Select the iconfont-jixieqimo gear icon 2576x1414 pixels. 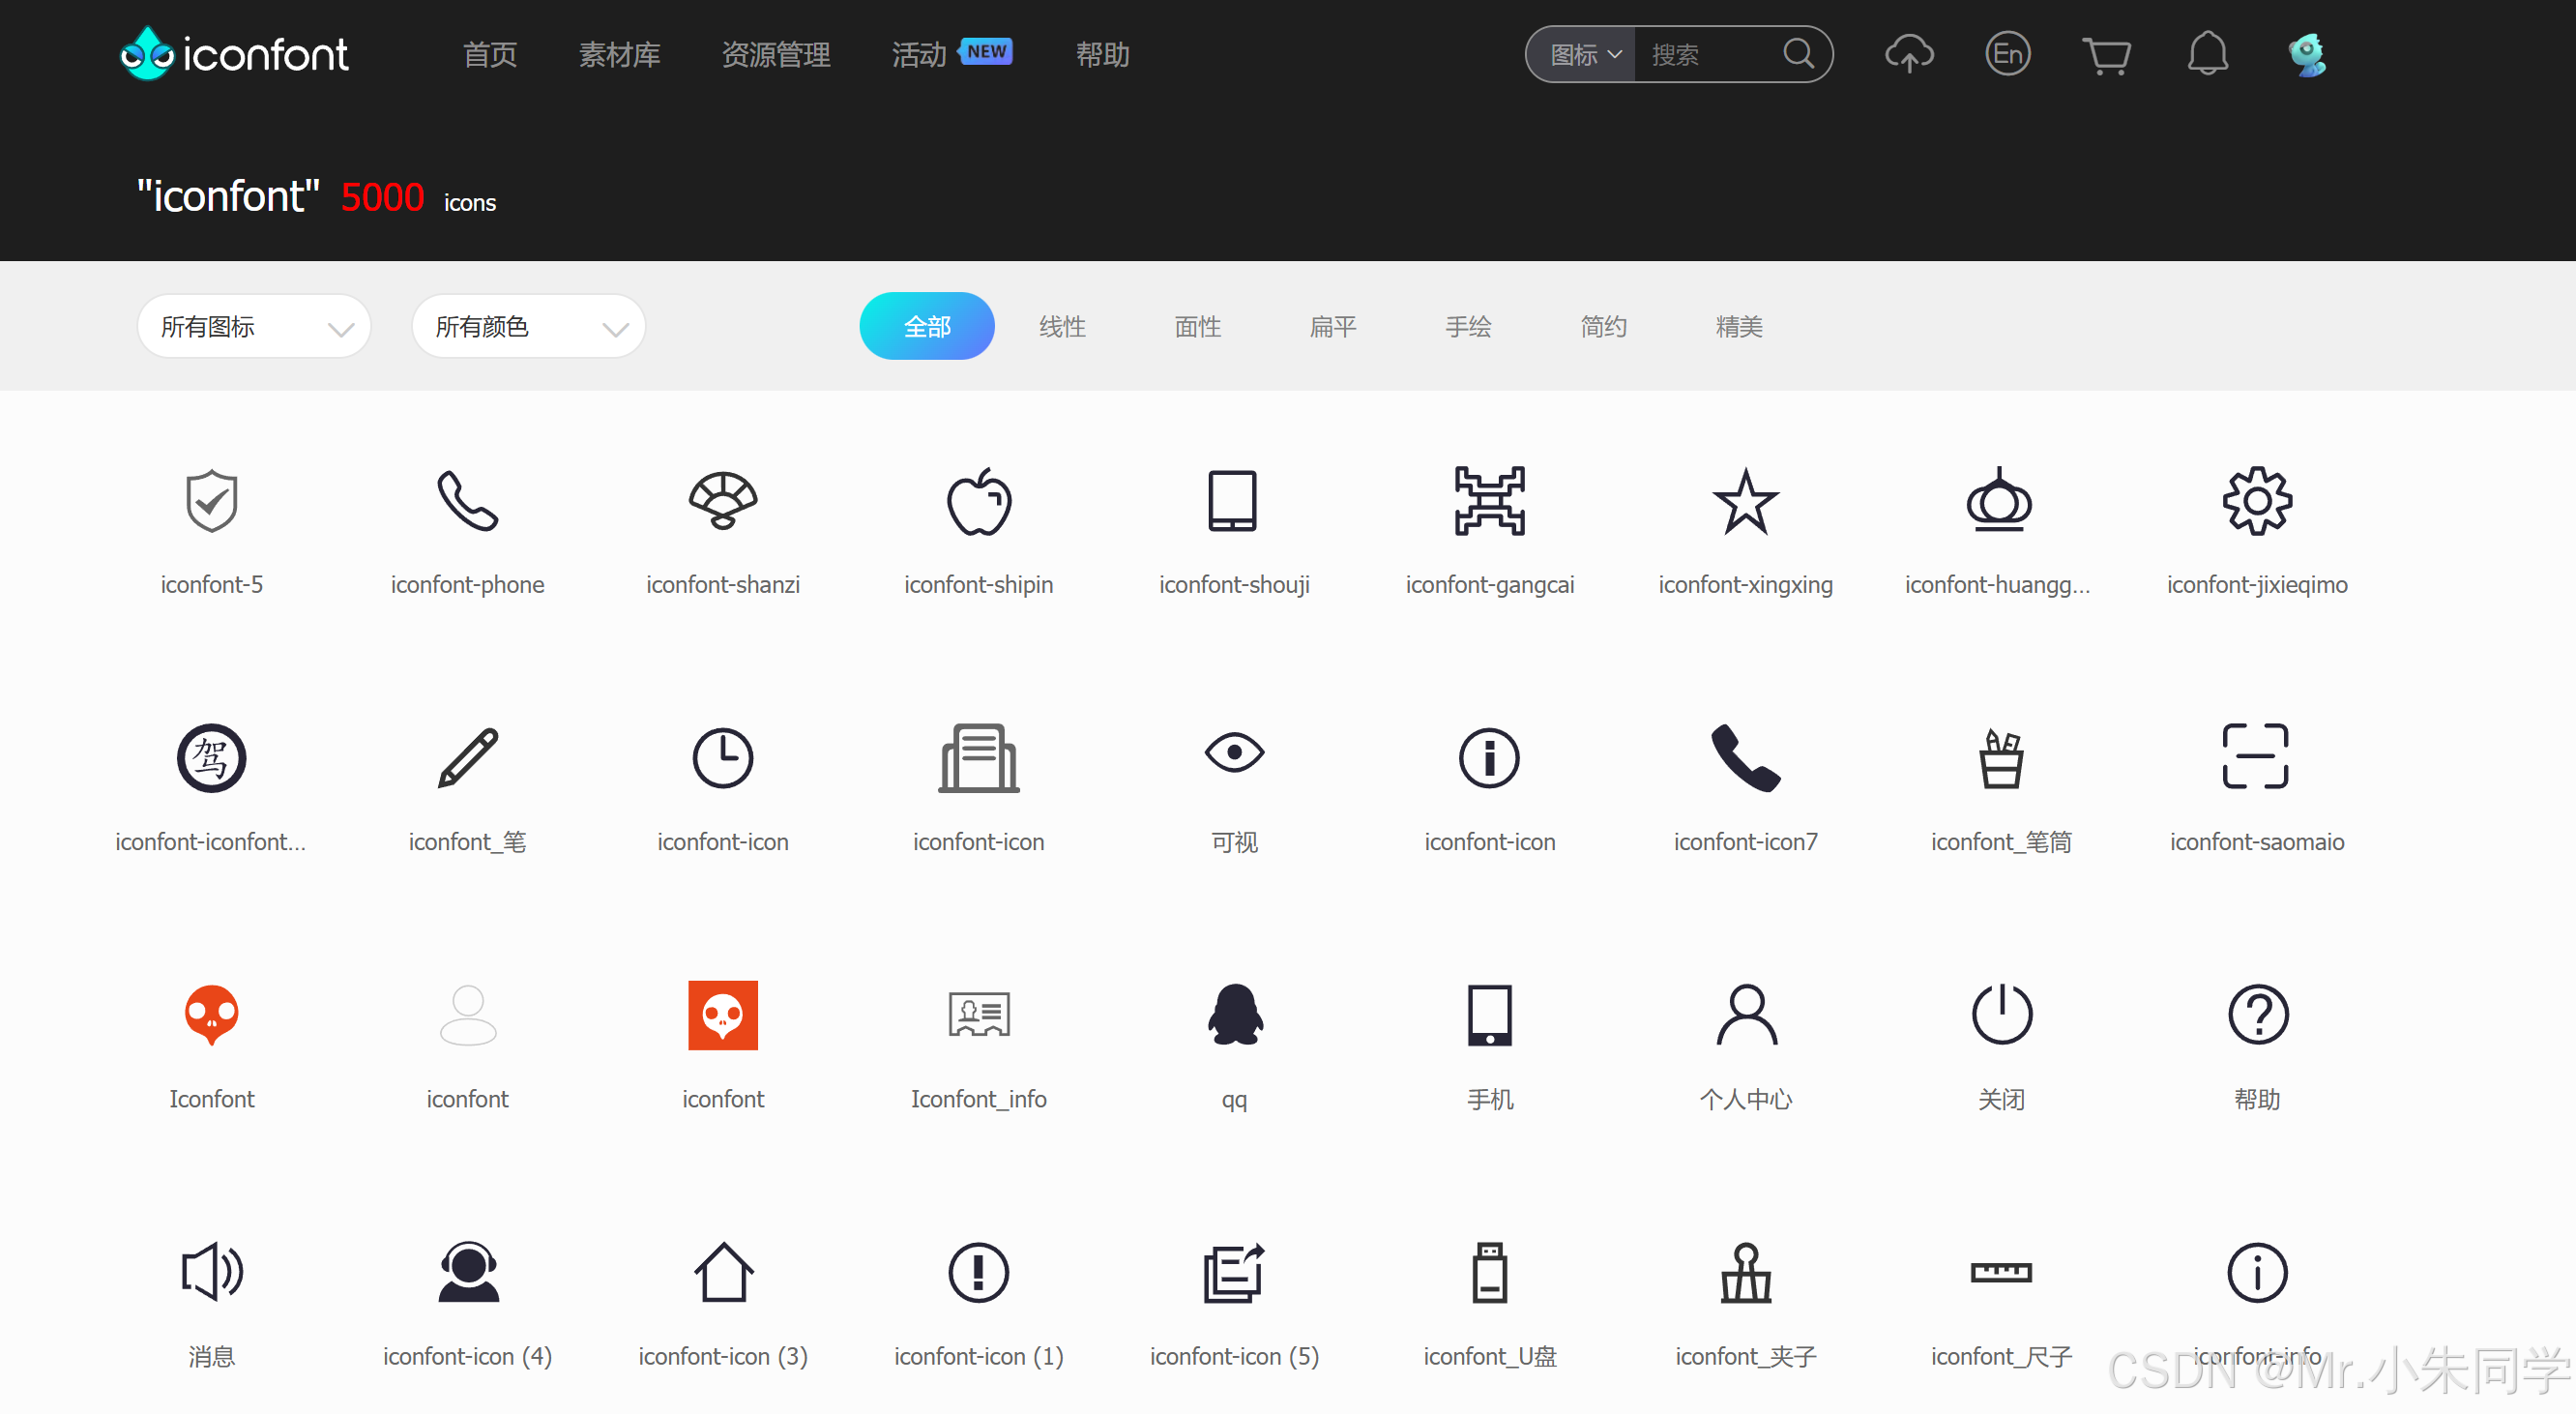pyautogui.click(x=2256, y=502)
